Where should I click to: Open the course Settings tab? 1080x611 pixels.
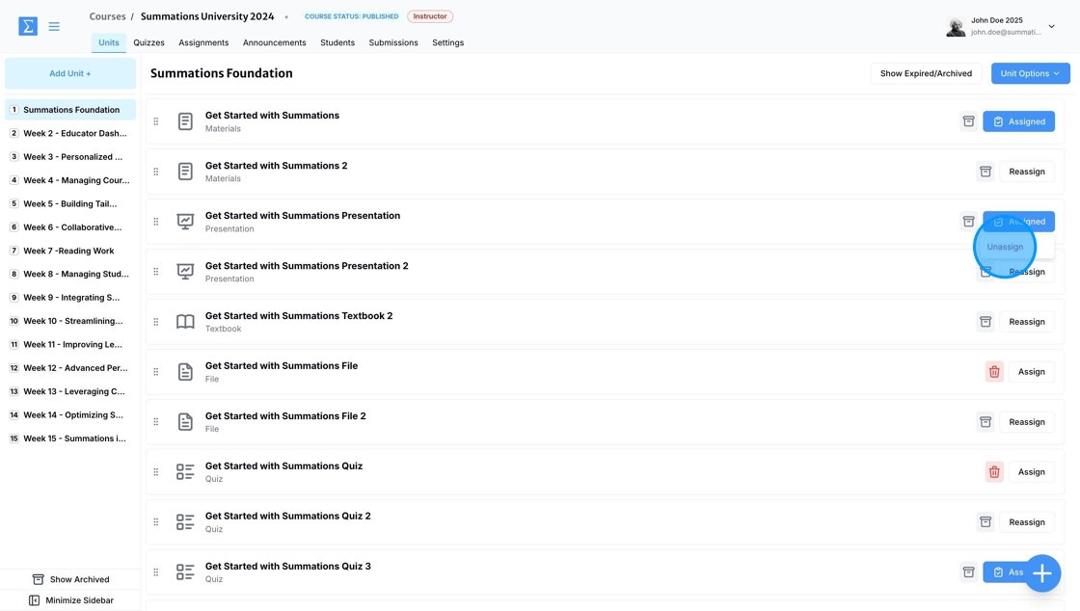(447, 42)
